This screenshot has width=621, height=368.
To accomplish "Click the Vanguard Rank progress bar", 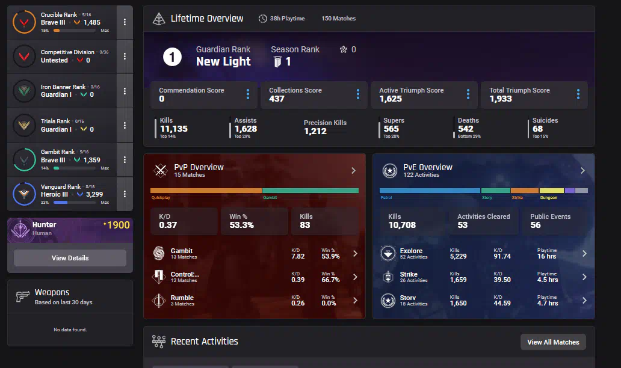I will pos(75,203).
